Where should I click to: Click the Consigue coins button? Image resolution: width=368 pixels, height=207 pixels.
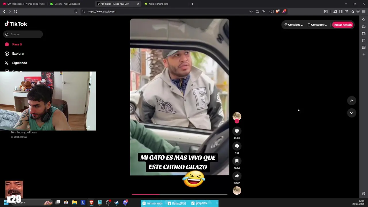click(x=294, y=25)
